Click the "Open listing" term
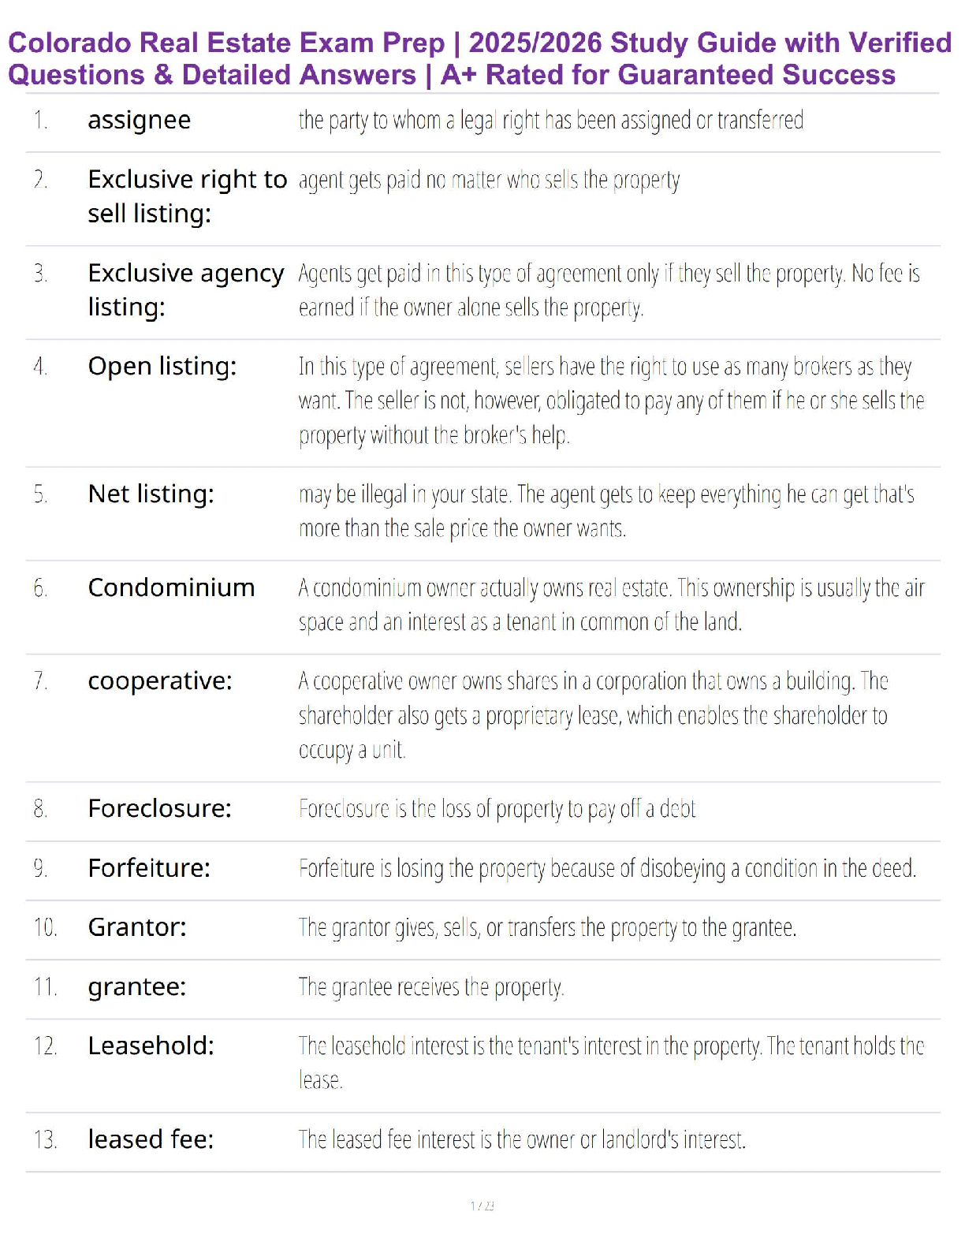Screen dimensions: 965x1249 tap(162, 367)
